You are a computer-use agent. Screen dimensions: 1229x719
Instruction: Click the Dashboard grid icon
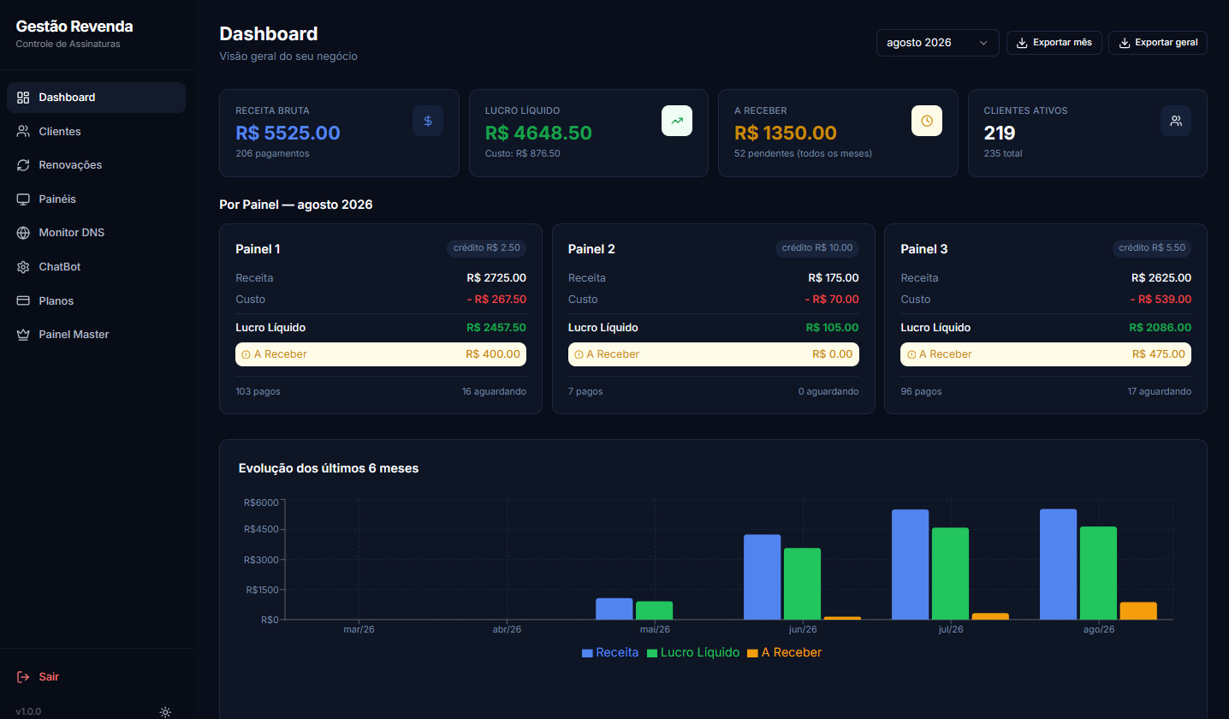coord(23,98)
